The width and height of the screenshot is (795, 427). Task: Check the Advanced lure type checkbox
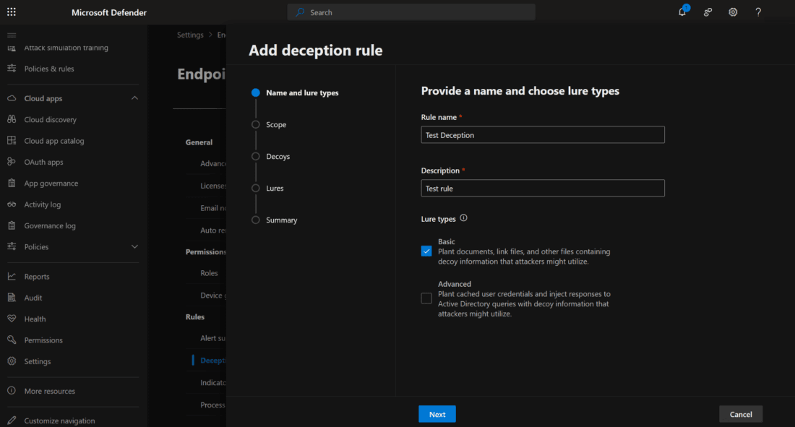[x=426, y=298]
